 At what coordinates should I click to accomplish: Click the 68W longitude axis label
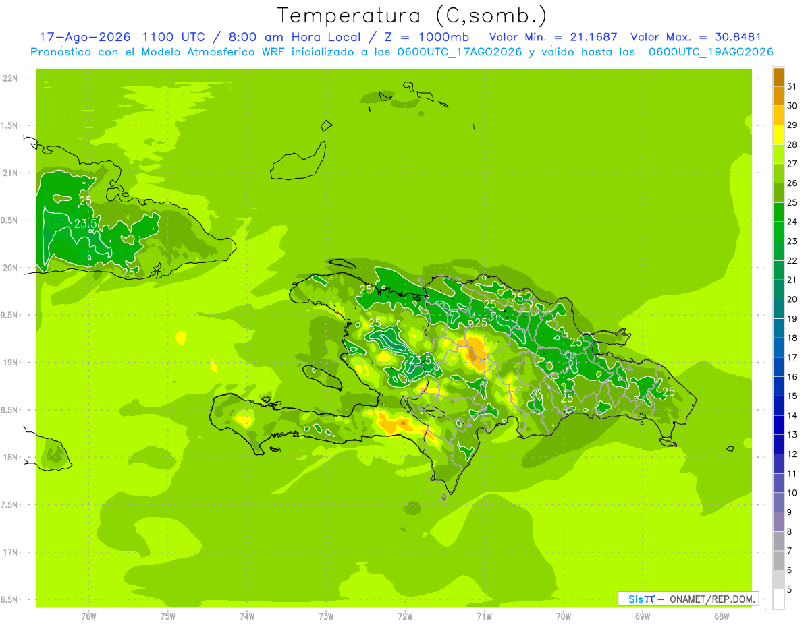[x=721, y=615]
